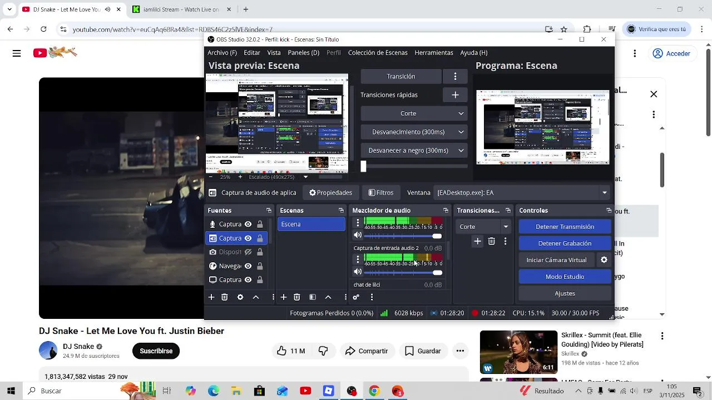Image resolution: width=712 pixels, height=400 pixels.
Task: Open virtual camera settings gear
Action: (604, 260)
